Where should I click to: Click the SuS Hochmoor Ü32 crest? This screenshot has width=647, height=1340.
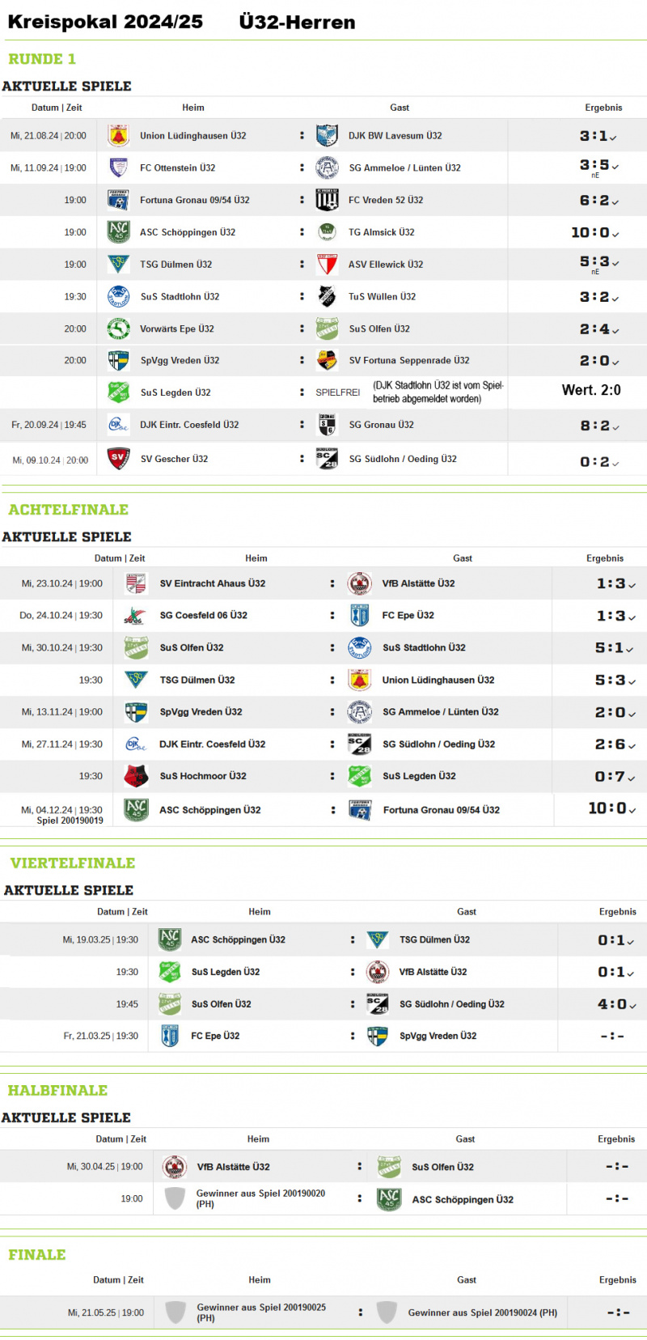[x=136, y=776]
